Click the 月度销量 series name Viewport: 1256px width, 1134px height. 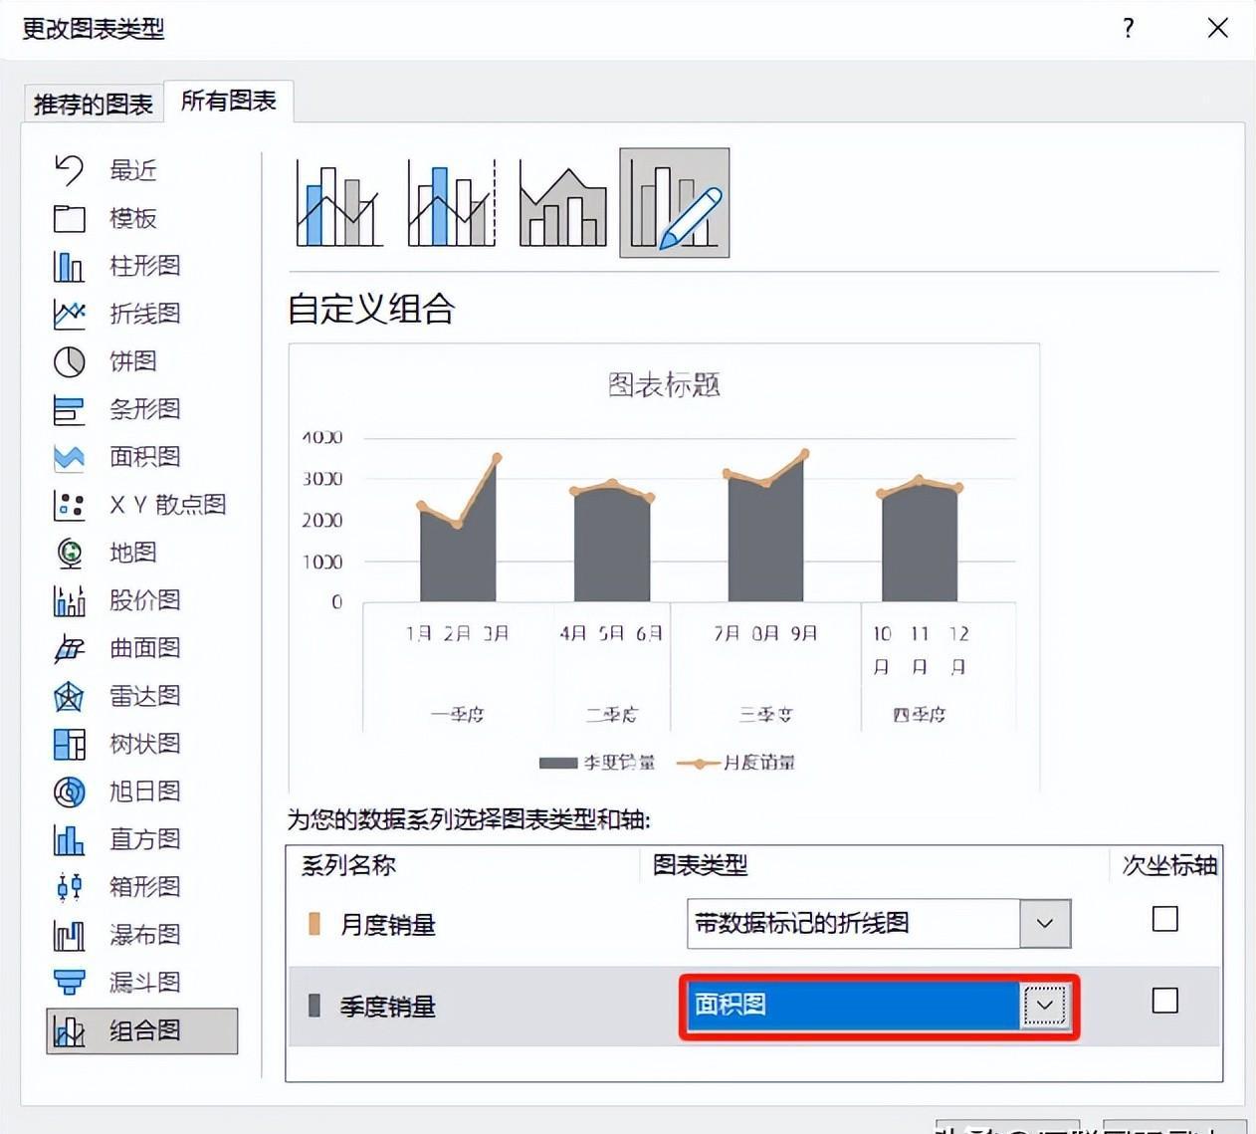(x=388, y=925)
